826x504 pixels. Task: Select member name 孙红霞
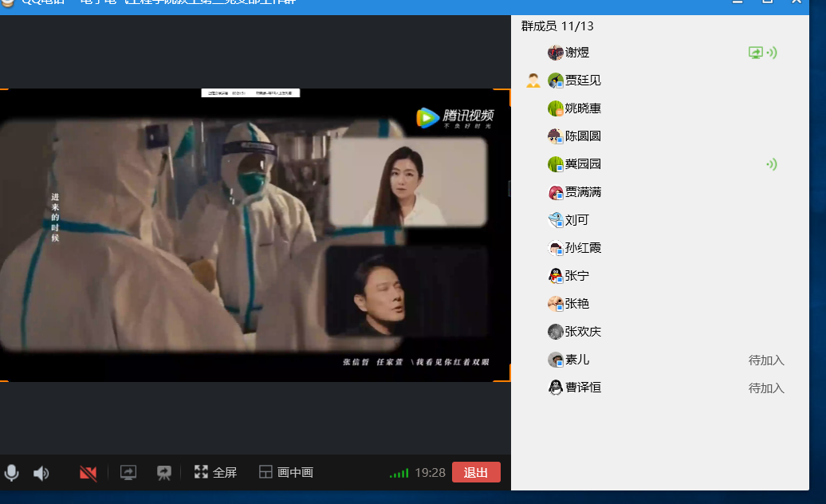[x=583, y=248]
